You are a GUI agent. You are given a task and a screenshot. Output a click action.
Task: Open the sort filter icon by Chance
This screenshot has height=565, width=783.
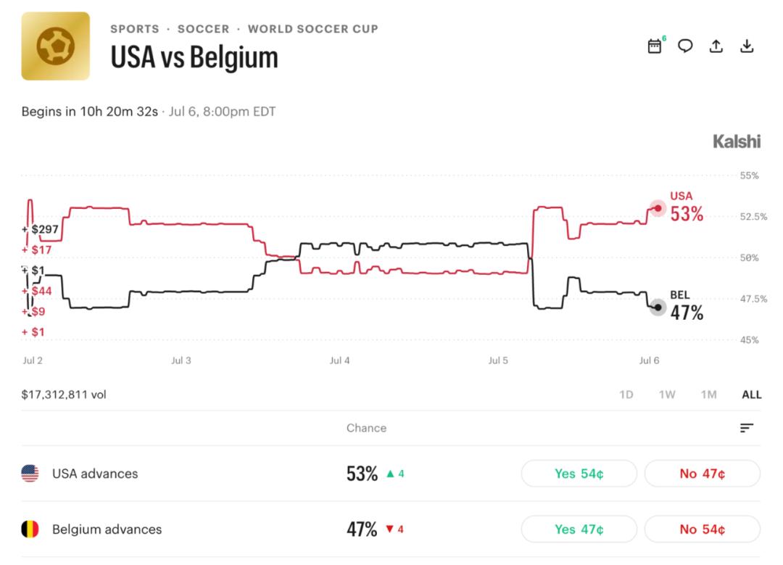[747, 428]
